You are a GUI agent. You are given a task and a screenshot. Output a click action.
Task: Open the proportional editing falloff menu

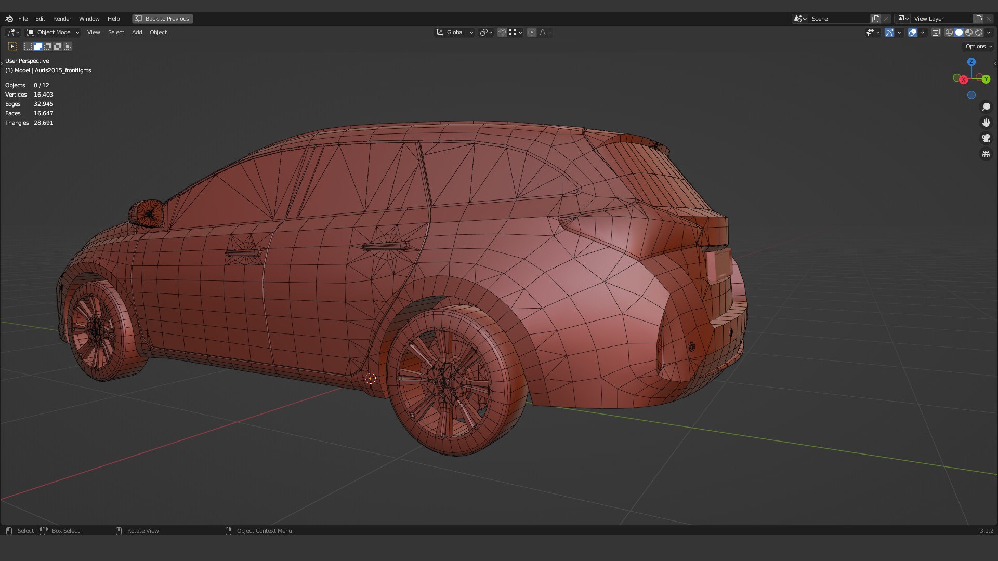click(x=545, y=32)
